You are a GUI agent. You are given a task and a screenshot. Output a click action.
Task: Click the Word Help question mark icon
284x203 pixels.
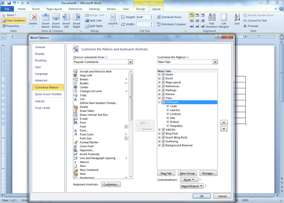click(281, 9)
